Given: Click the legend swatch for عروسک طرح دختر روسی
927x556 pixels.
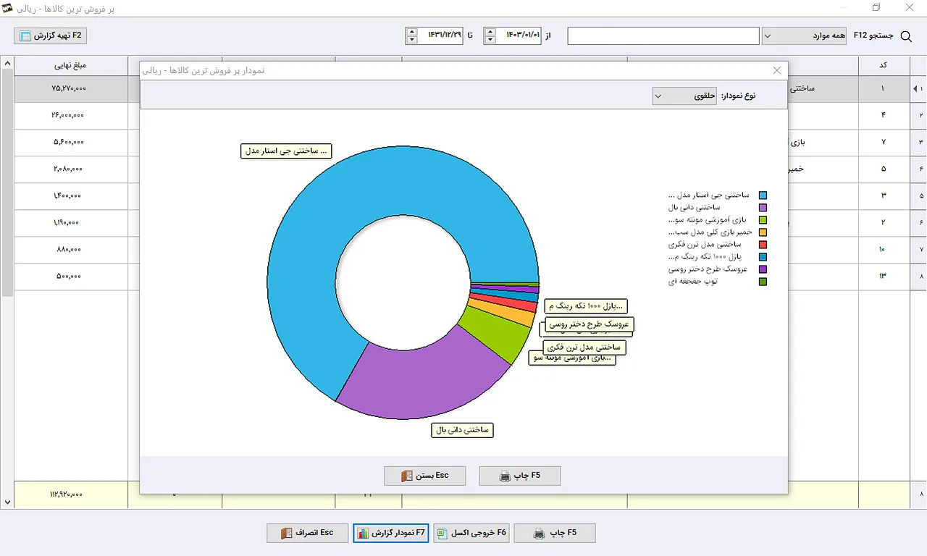Looking at the screenshot, I should tap(763, 269).
